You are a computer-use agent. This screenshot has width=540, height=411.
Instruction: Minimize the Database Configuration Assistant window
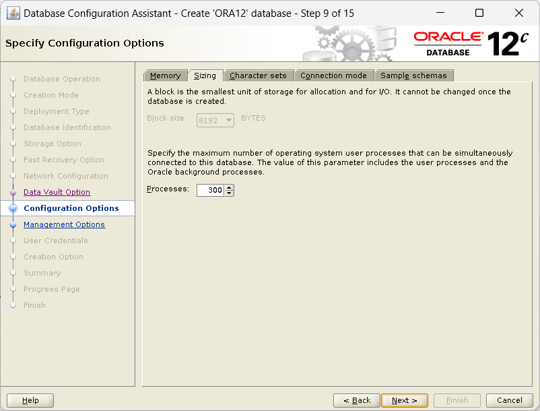pos(440,13)
